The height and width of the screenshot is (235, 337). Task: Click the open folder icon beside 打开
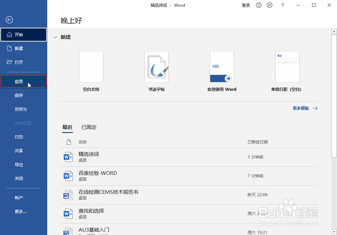pos(9,62)
